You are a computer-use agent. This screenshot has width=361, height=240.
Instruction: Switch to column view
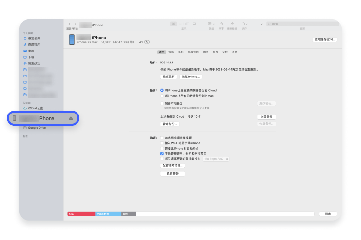(x=187, y=24)
